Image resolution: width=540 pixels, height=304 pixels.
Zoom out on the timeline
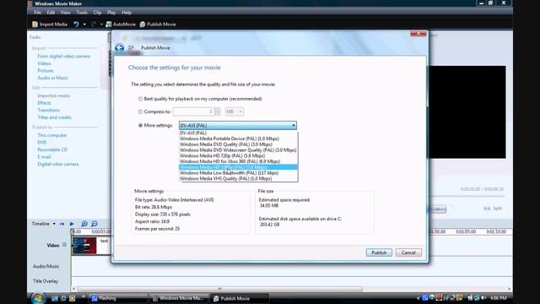(94, 224)
